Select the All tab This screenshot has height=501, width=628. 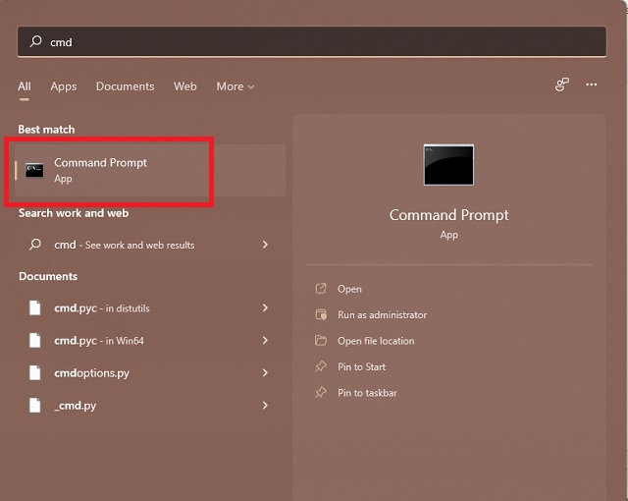tap(25, 86)
